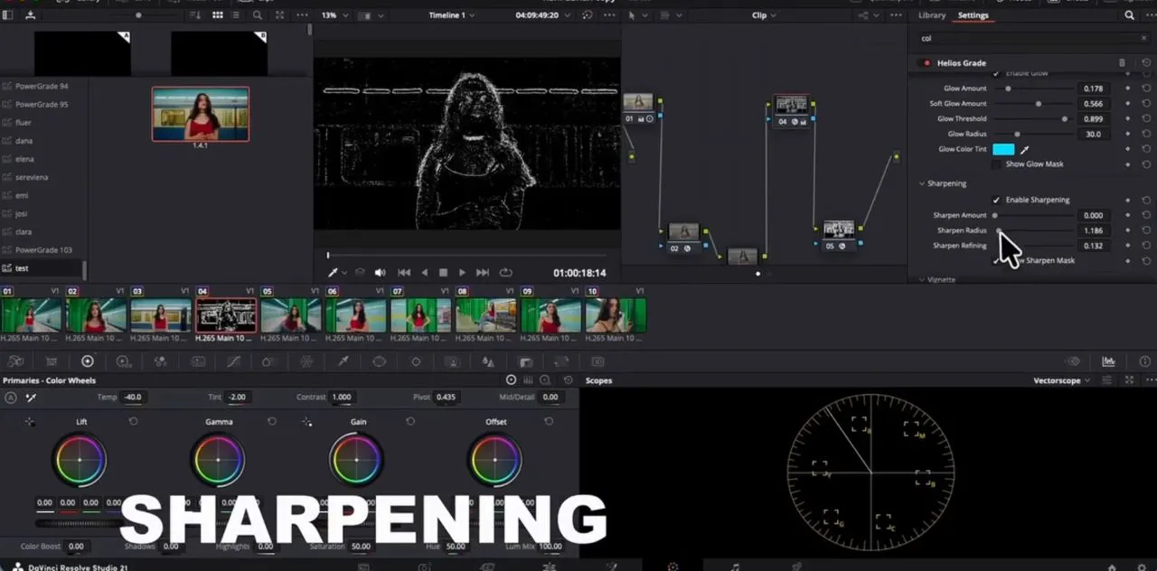Play the viewer clip forward
Screen dimensions: 1157x571
click(x=462, y=273)
